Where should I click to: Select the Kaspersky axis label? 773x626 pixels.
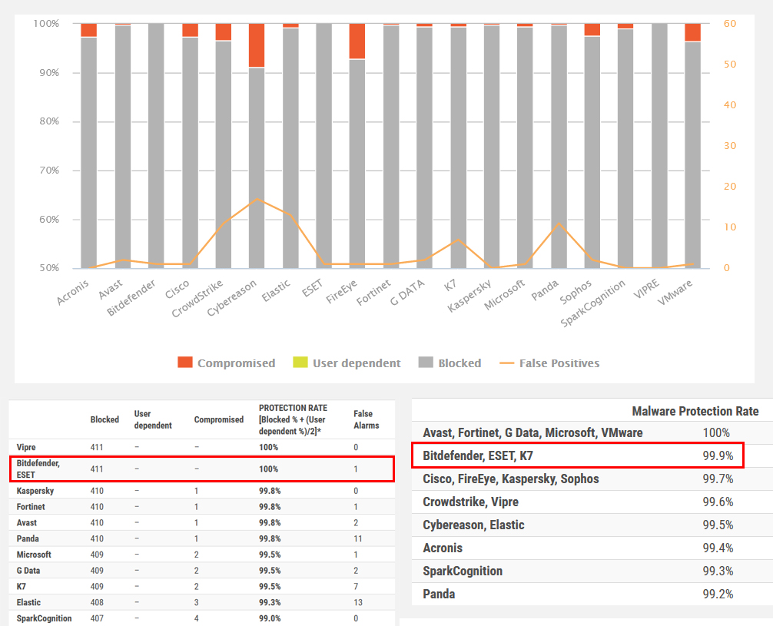pos(469,295)
